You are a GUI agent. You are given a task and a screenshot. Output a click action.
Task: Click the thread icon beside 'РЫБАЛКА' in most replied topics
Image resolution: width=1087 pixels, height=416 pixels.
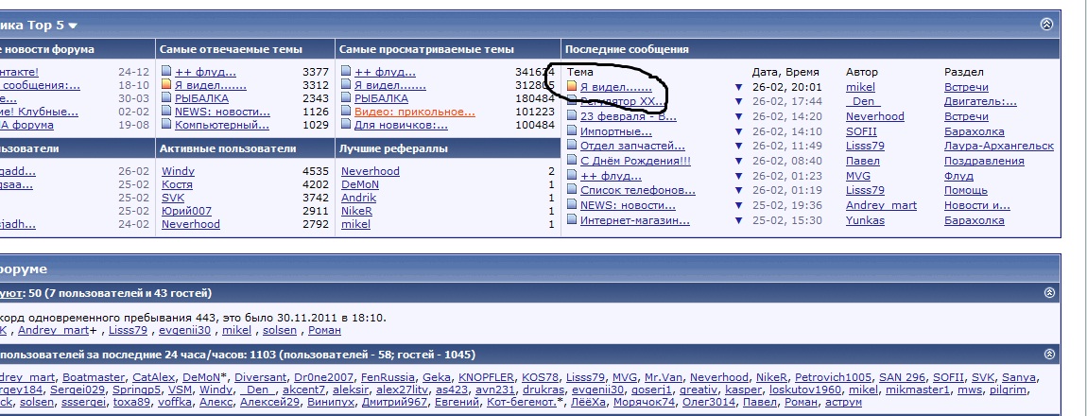pos(166,98)
